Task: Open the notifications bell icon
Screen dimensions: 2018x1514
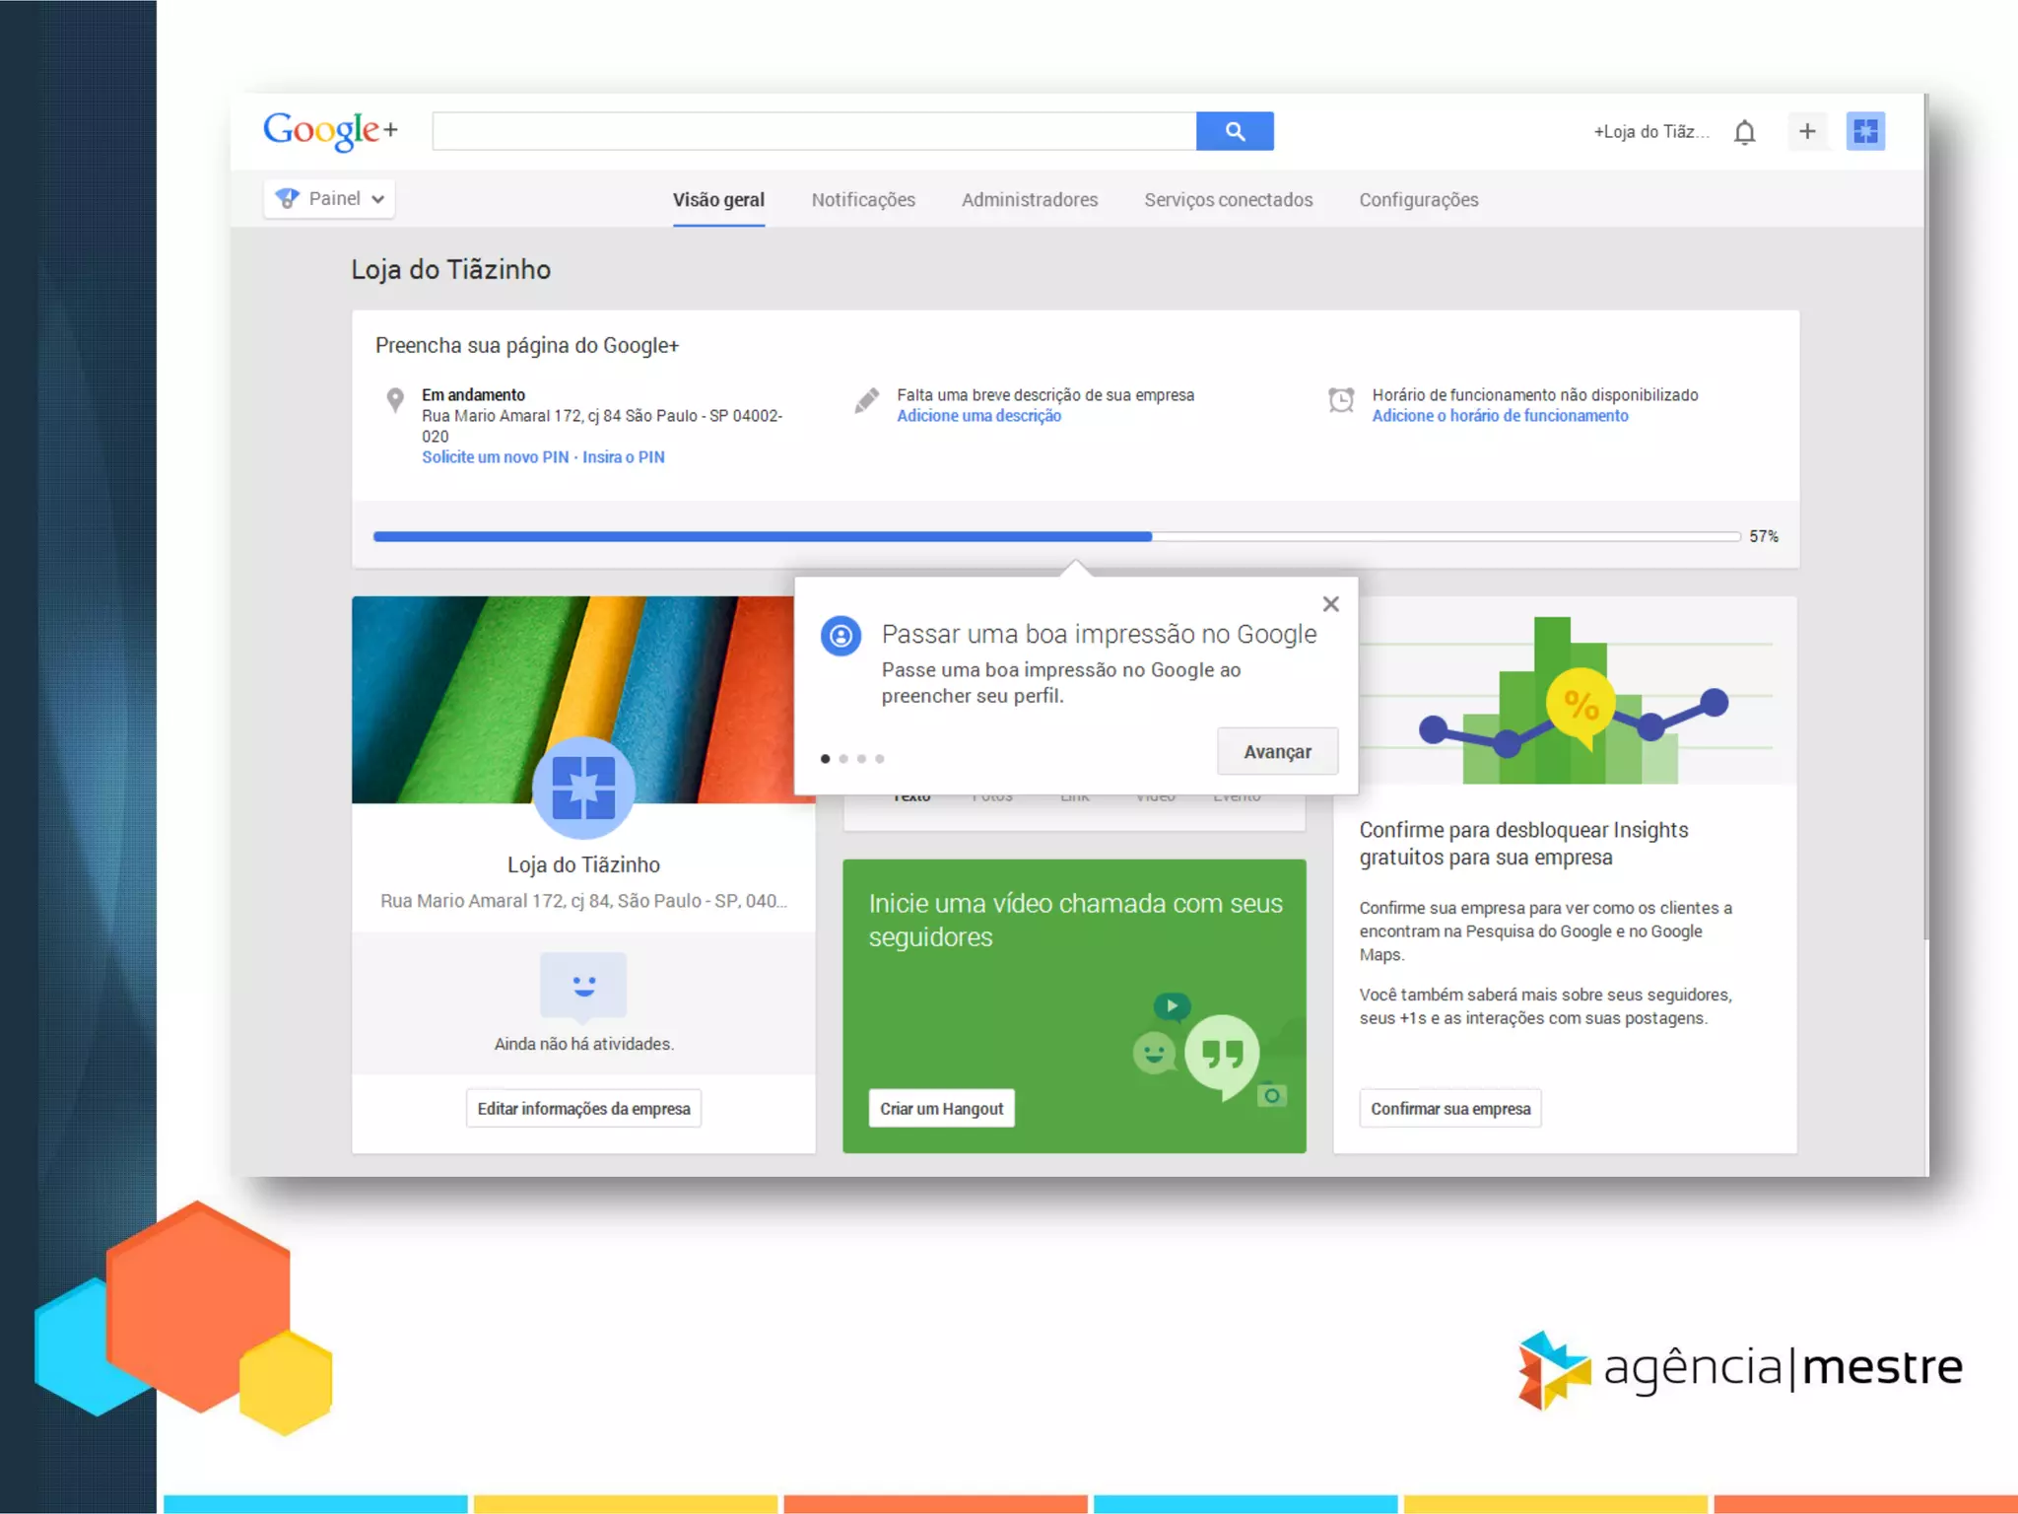Action: pos(1744,132)
